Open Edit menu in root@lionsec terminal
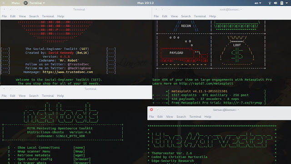Screen dimensions: 291x164 (x=165, y=16)
